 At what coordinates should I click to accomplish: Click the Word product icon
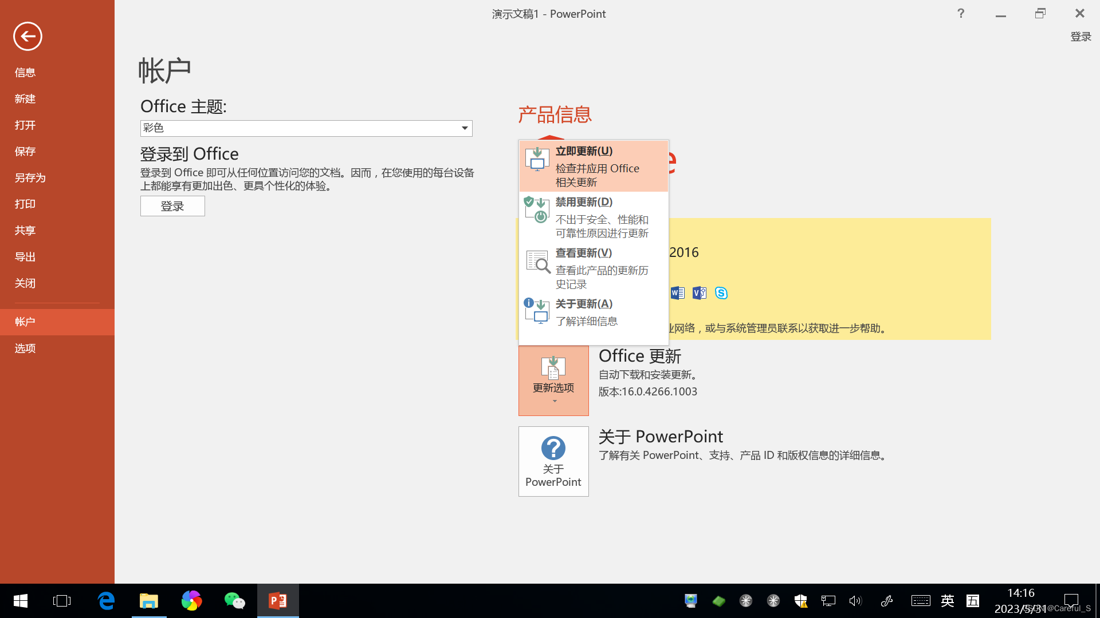(x=677, y=294)
